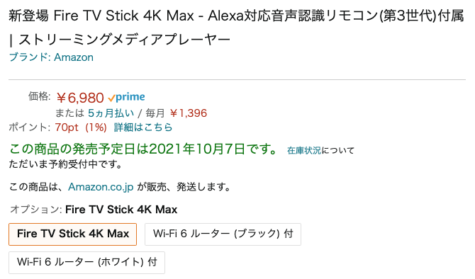Screen dimensions: 475x279
Task: Click the 価格 label
Action: 40,96
